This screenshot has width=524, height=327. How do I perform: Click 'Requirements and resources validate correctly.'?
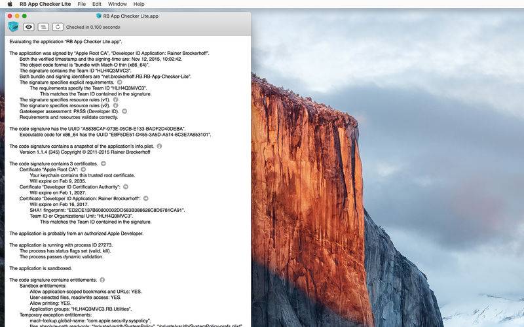pos(69,117)
